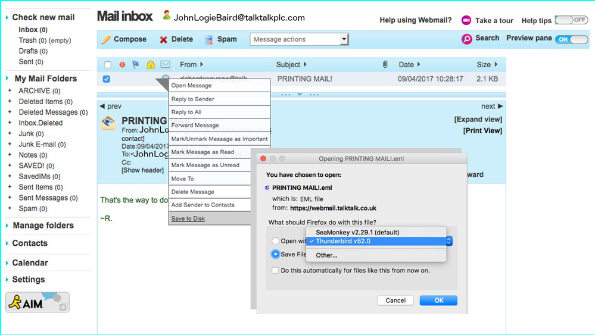
Task: Click the red close button of dialog
Action: [263, 158]
